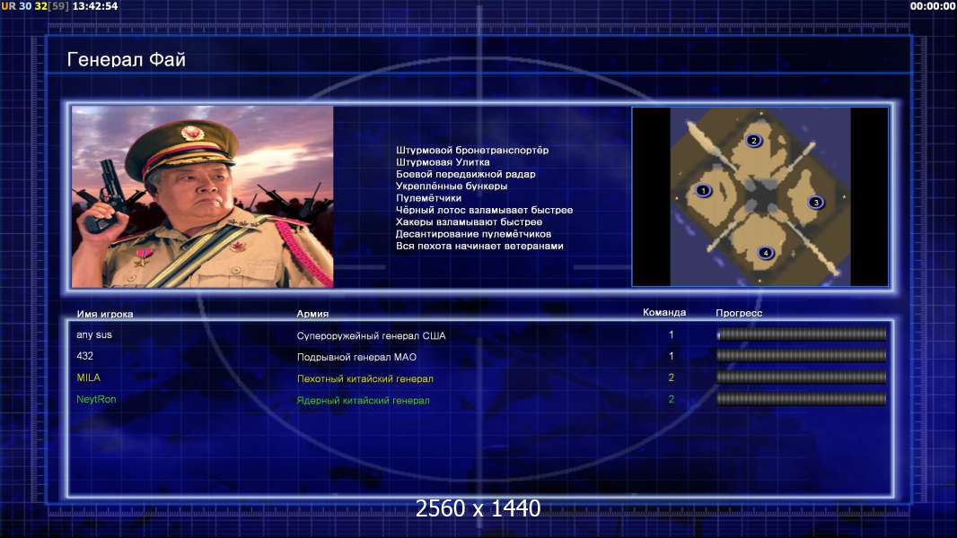Click 'Штурмовая Улитка' feature line

[x=443, y=162]
